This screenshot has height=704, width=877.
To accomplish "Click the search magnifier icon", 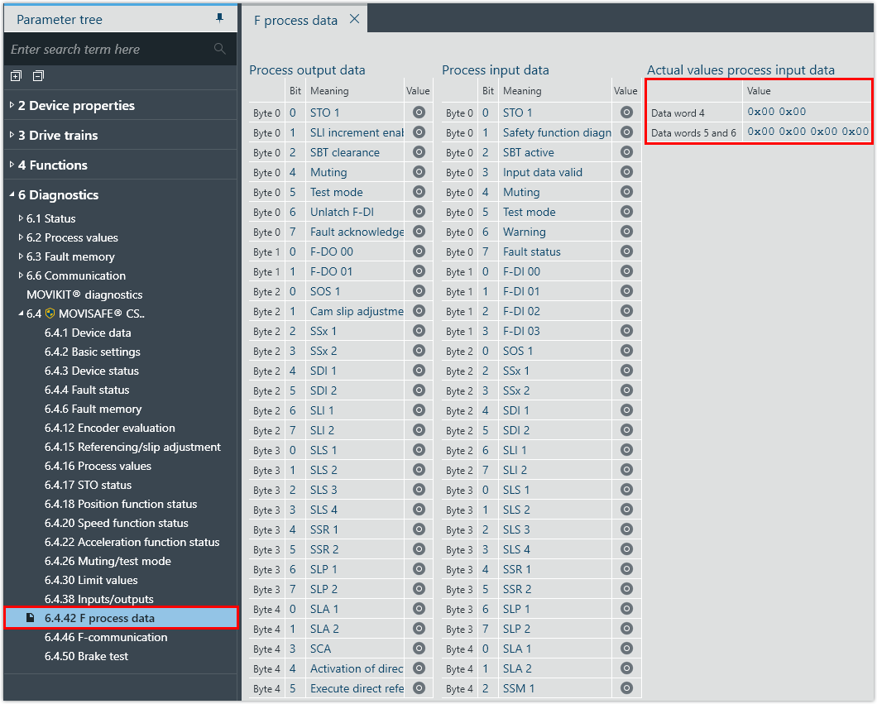I will pos(219,49).
